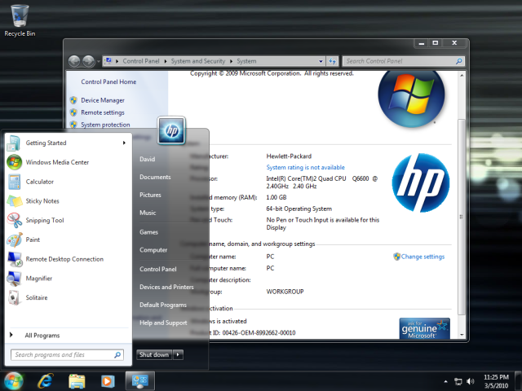
Task: Launch Internet Explorer from the taskbar
Action: point(46,381)
